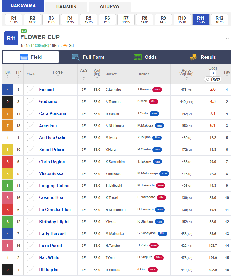Click the sunny weather icon
The width and height of the screenshot is (233, 276).
(x=65, y=46)
